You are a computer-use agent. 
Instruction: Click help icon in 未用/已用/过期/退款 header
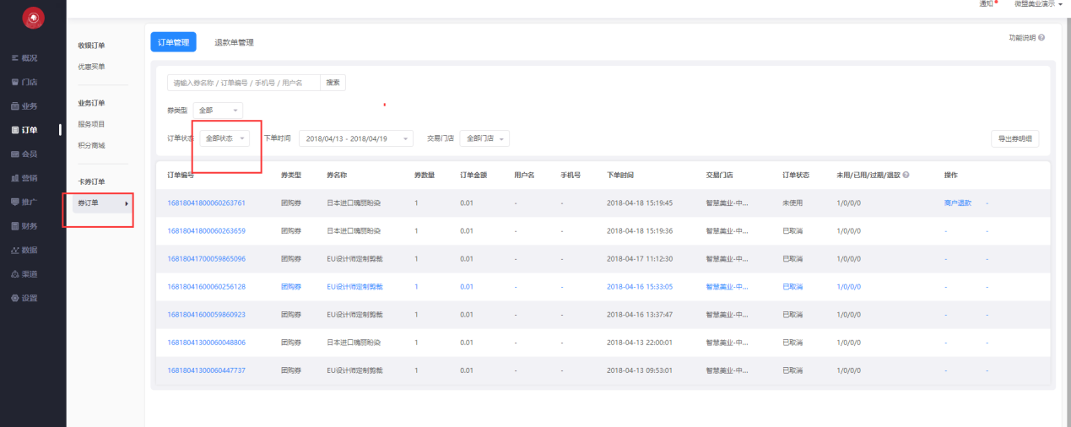point(906,175)
